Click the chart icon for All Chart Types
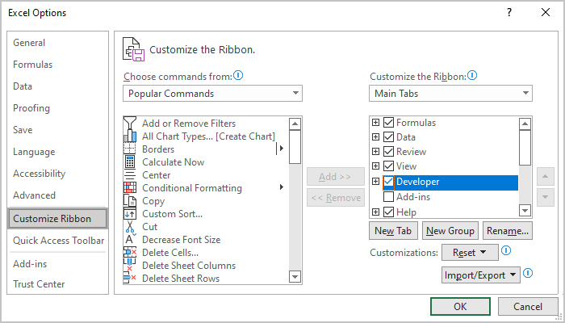 (x=130, y=136)
